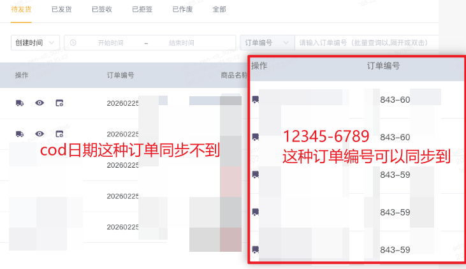Open calendar-settings icon in second order row

59,134
